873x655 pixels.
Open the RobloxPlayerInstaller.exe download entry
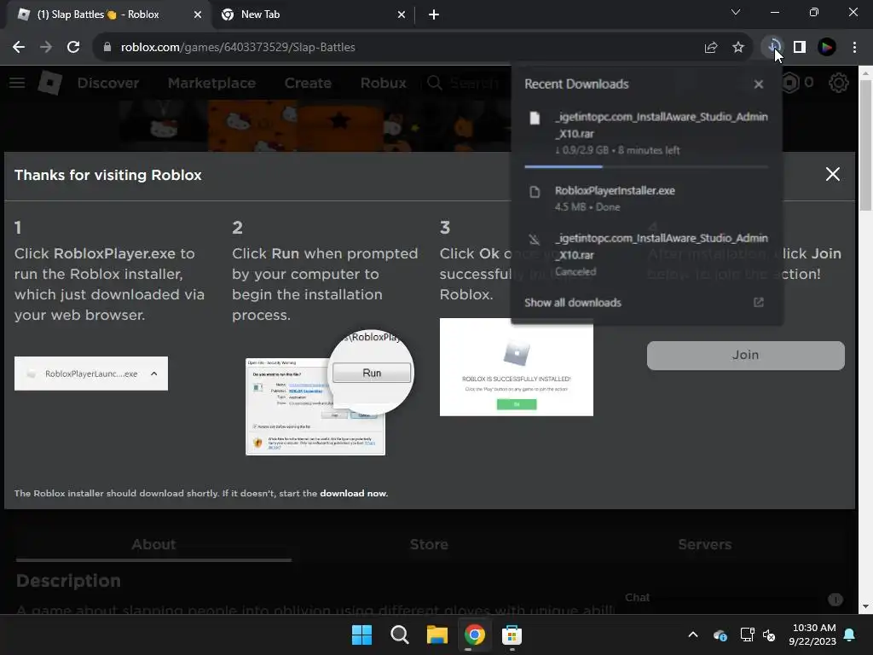point(646,198)
